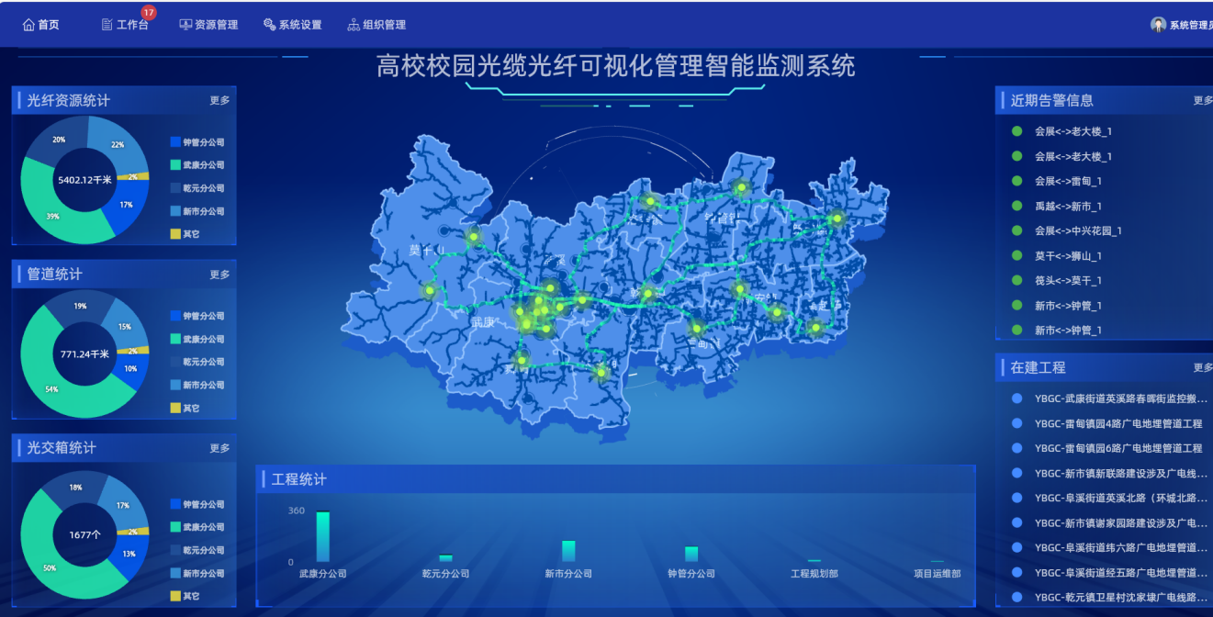Click the 组织管理 hierarchy icon
Screen dimensions: 1213x617
(x=354, y=25)
